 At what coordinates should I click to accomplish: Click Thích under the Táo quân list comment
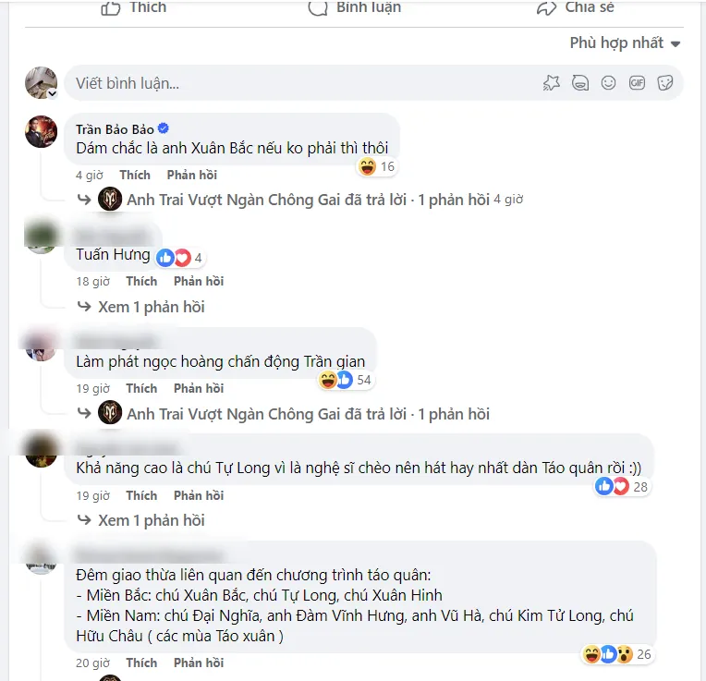[x=141, y=663]
